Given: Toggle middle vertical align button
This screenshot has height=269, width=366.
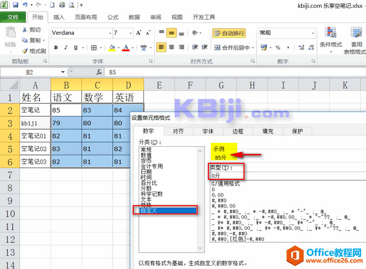Looking at the screenshot, I should (x=171, y=33).
